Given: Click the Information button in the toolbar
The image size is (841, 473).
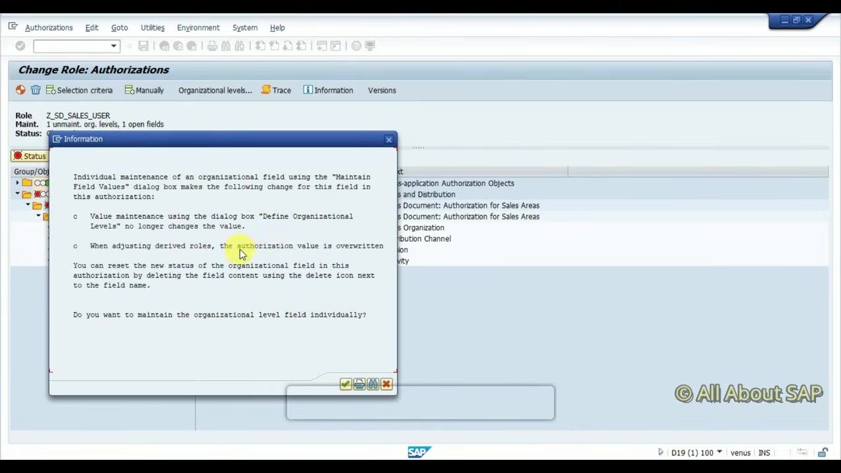Looking at the screenshot, I should coord(328,90).
